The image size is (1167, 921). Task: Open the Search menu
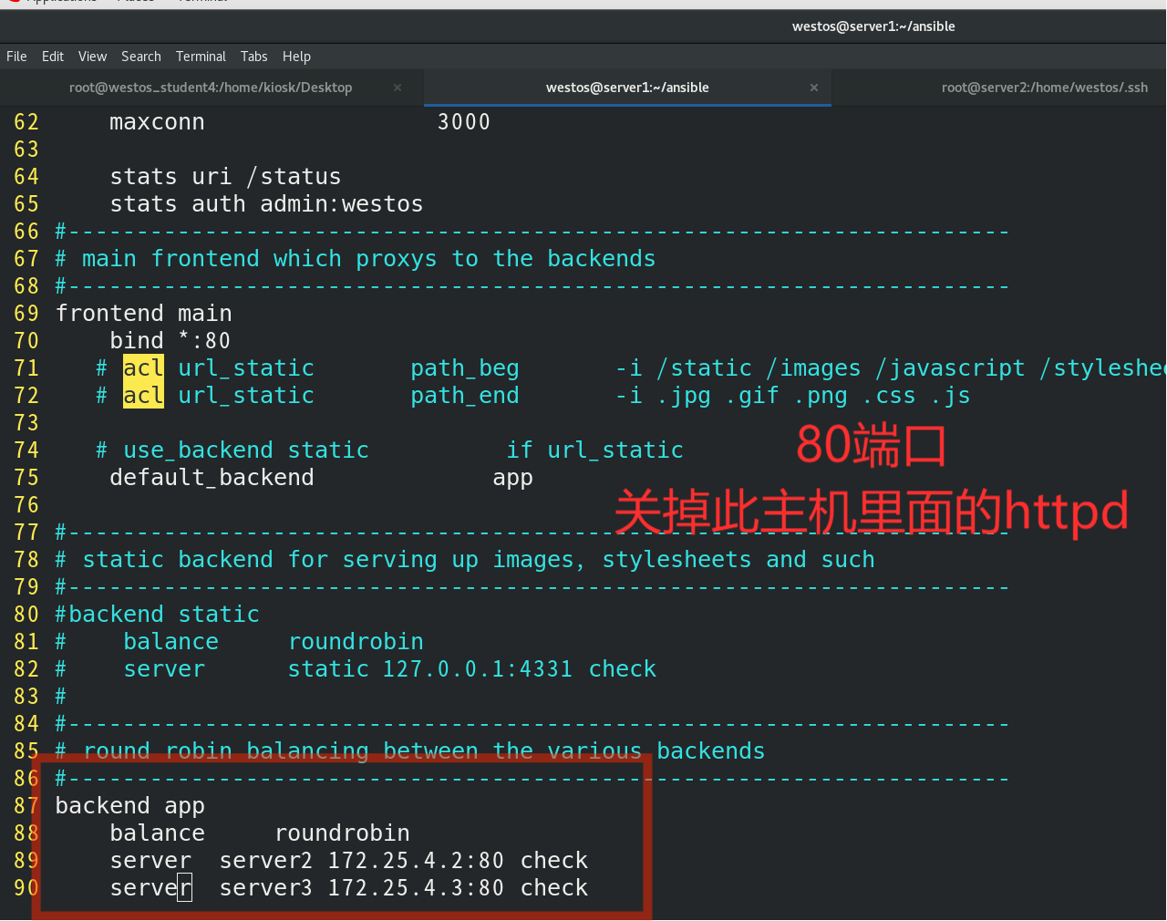point(140,57)
